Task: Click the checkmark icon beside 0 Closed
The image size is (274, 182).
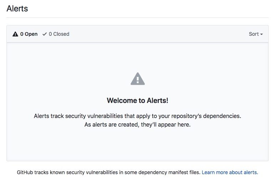Action: click(45, 34)
